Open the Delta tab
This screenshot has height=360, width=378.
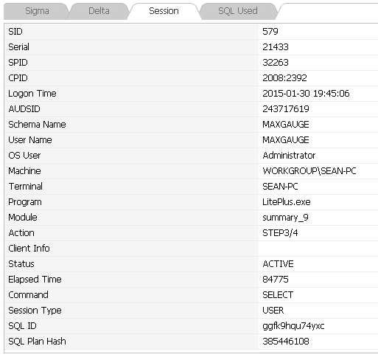(x=99, y=11)
